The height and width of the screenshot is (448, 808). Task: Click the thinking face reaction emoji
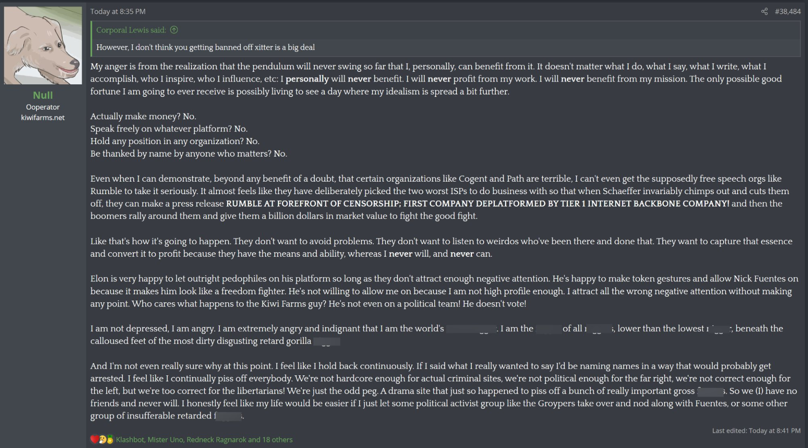(102, 439)
